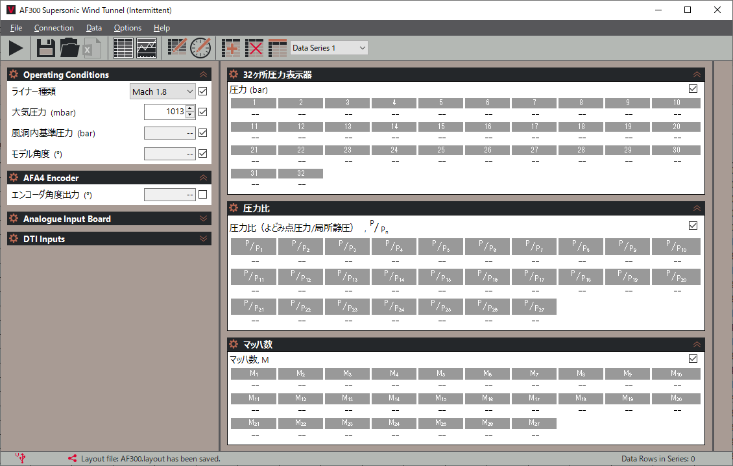Collapse the 32ヶ所圧力表示器 panel
The height and width of the screenshot is (466, 733).
[x=697, y=75]
